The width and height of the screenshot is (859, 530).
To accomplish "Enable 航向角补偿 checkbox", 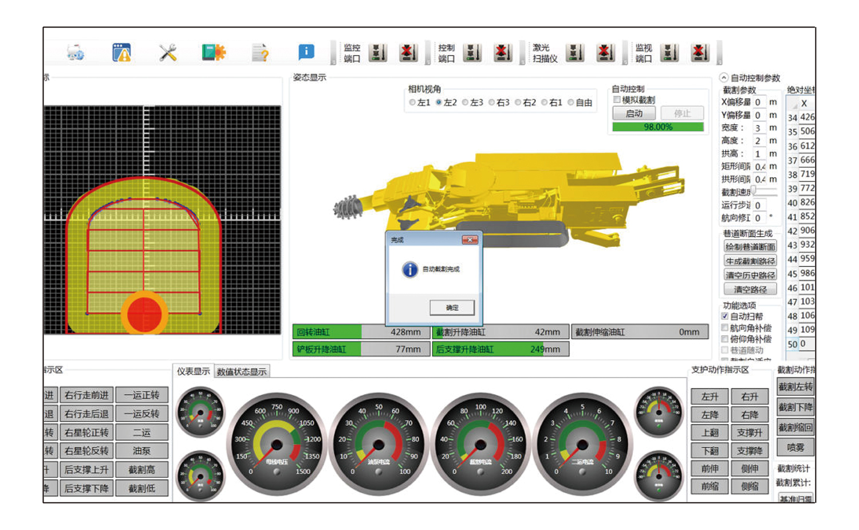I will pos(725,328).
